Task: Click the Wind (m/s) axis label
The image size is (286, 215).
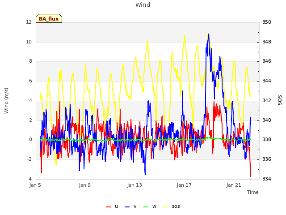Action: click(6, 101)
